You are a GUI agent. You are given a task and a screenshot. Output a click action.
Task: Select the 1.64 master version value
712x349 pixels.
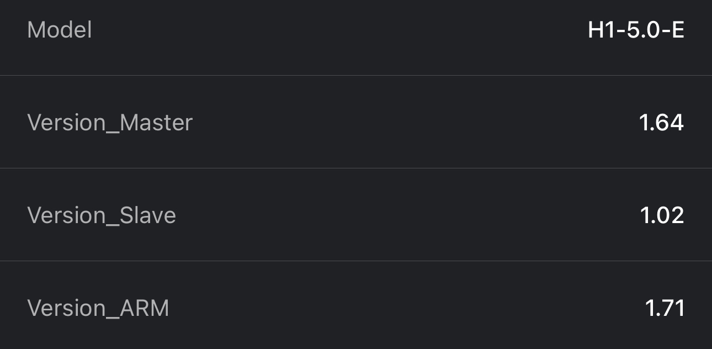[x=661, y=123]
